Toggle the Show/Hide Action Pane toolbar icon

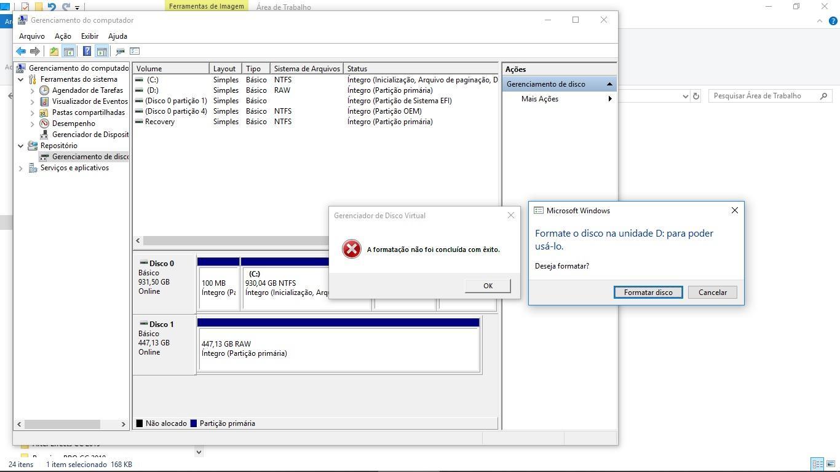(x=102, y=51)
